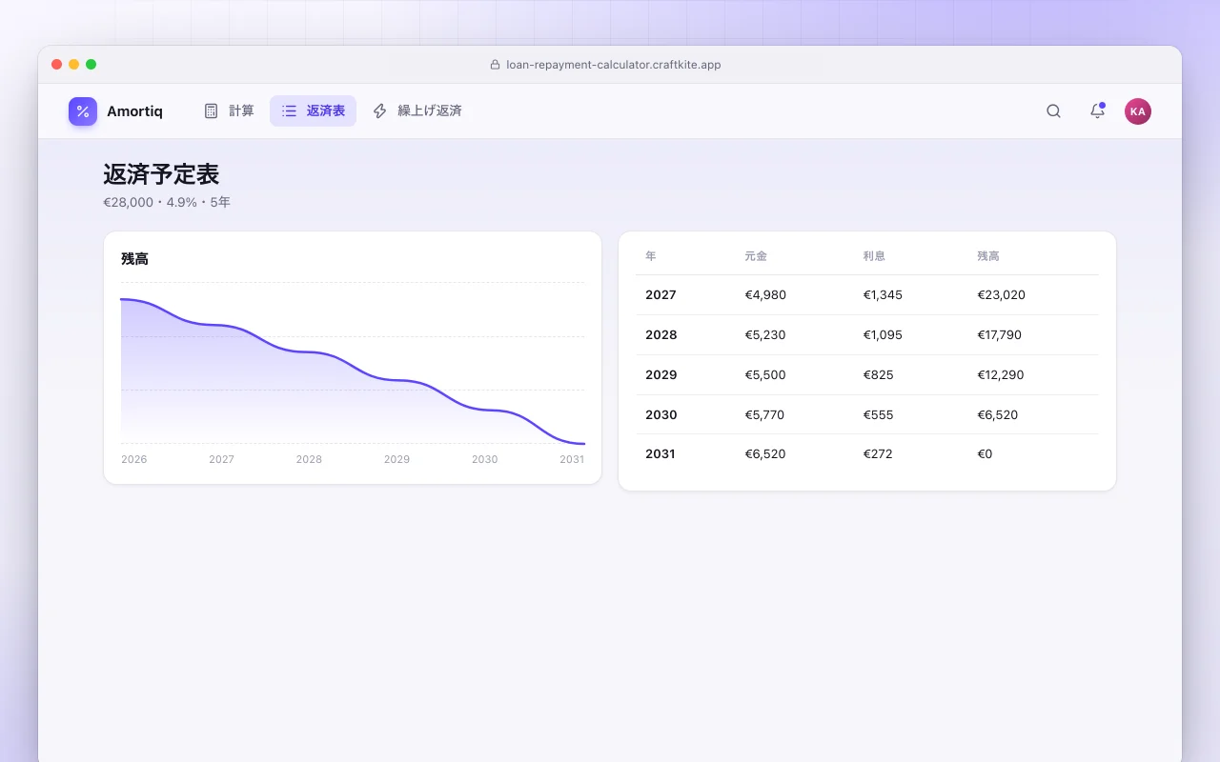
Task: Click the 残高 chart title
Action: point(134,258)
